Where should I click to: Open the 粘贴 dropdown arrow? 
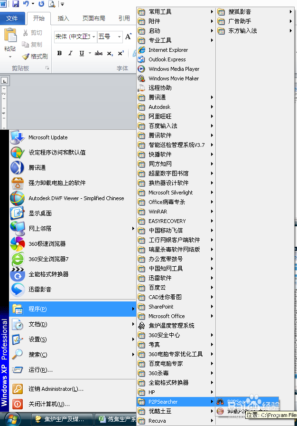10,57
